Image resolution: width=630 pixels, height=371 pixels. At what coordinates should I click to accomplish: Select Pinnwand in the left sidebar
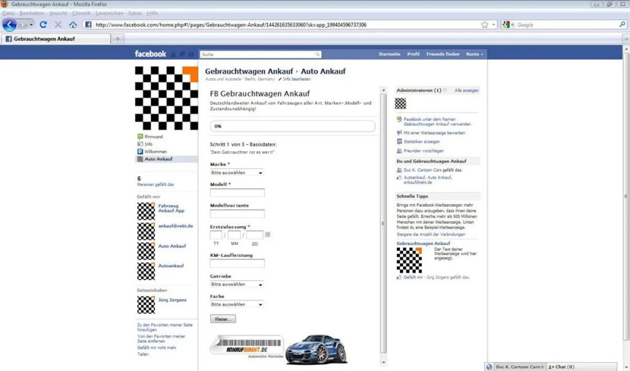(153, 137)
